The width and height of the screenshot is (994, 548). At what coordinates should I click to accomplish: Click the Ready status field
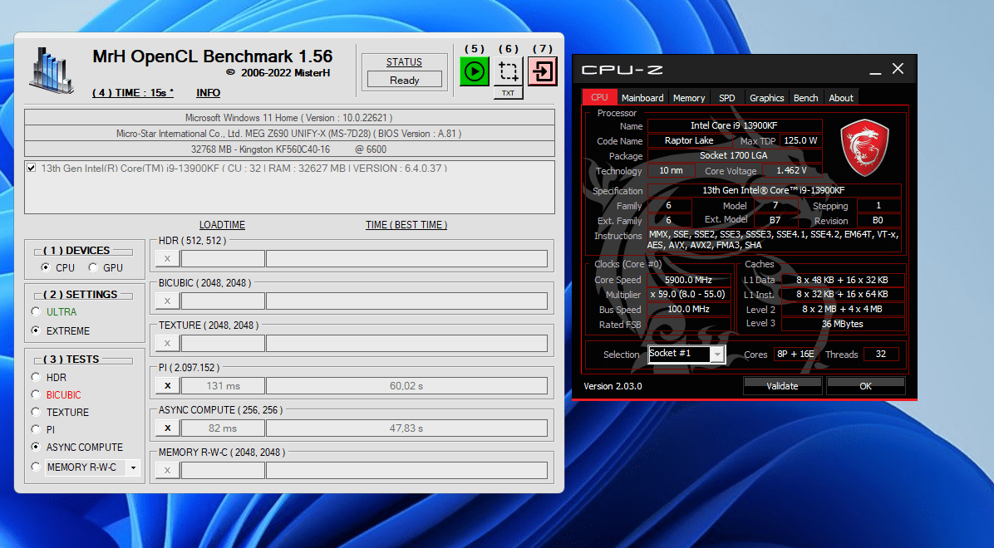click(x=405, y=80)
